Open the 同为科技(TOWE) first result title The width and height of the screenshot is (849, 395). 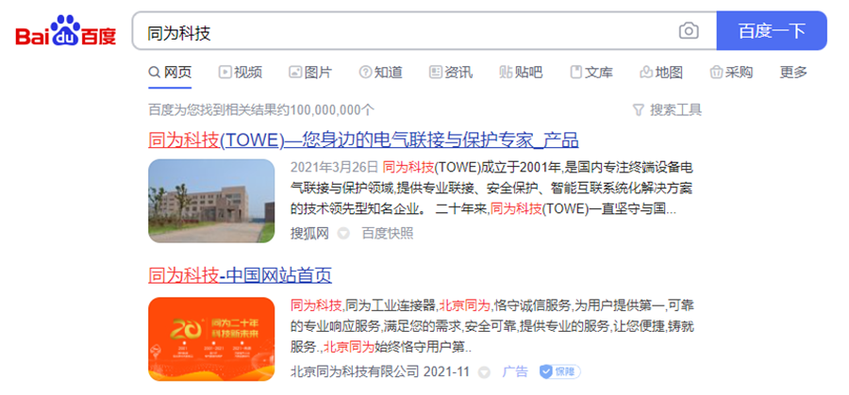coord(363,140)
